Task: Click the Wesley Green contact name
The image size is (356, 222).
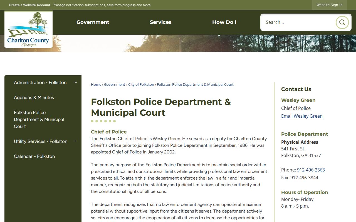Action: 298,100
